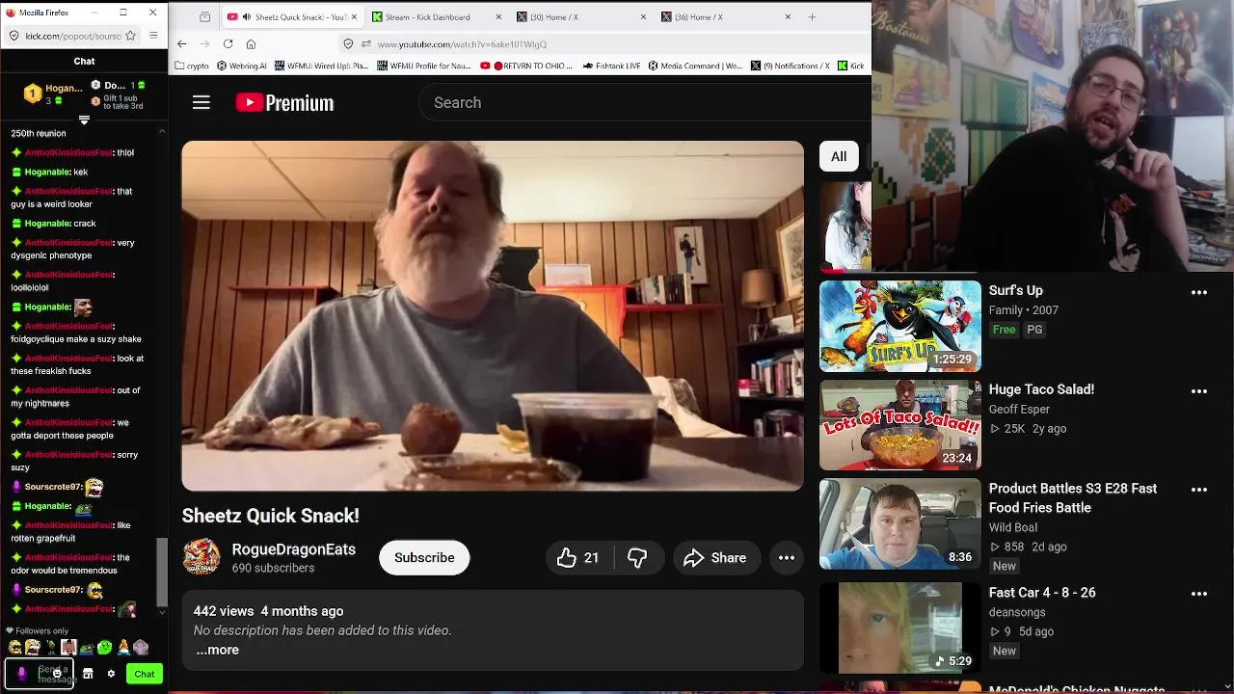
Task: Close the Stream - Kick Dashboard tab
Action: (x=498, y=16)
